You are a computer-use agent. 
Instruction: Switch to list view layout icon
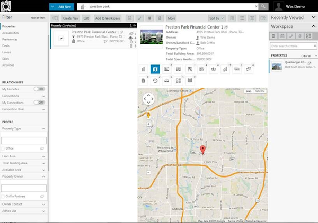tap(242, 18)
